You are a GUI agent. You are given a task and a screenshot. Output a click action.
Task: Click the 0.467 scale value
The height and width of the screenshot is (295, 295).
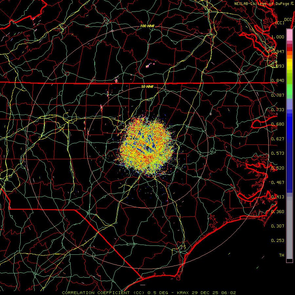click(278, 182)
